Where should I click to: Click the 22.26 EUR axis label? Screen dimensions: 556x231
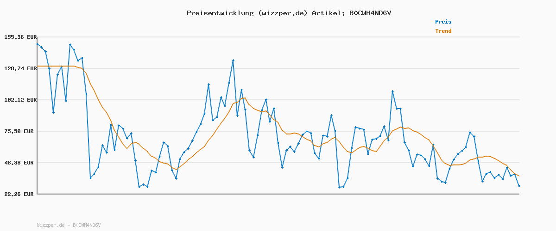(x=20, y=194)
